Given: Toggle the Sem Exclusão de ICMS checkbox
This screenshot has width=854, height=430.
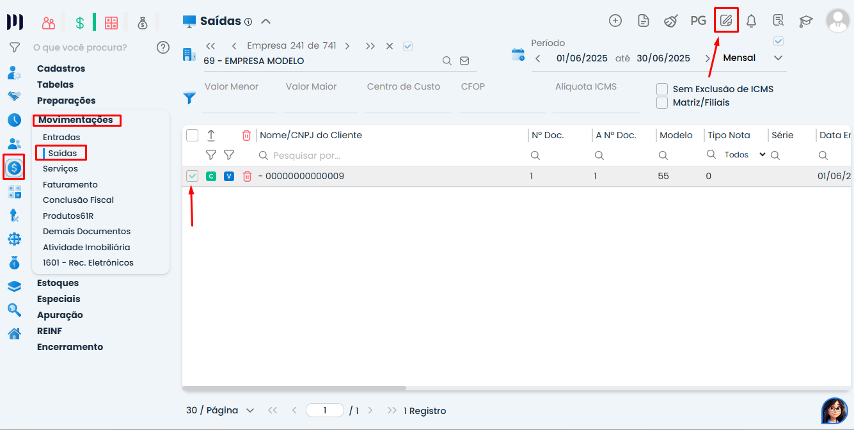Looking at the screenshot, I should click(662, 89).
